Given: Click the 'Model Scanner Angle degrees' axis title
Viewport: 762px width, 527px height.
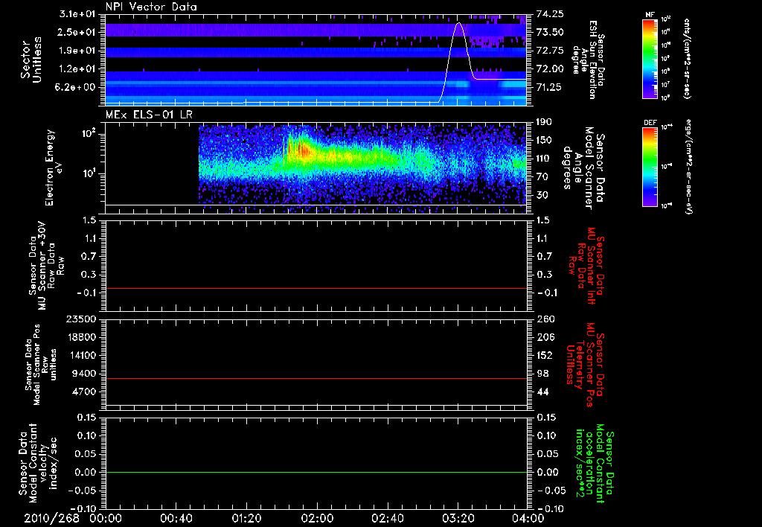Looking at the screenshot, I should coord(583,167).
